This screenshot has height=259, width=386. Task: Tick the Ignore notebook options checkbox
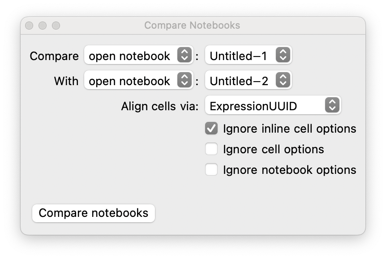pos(211,170)
